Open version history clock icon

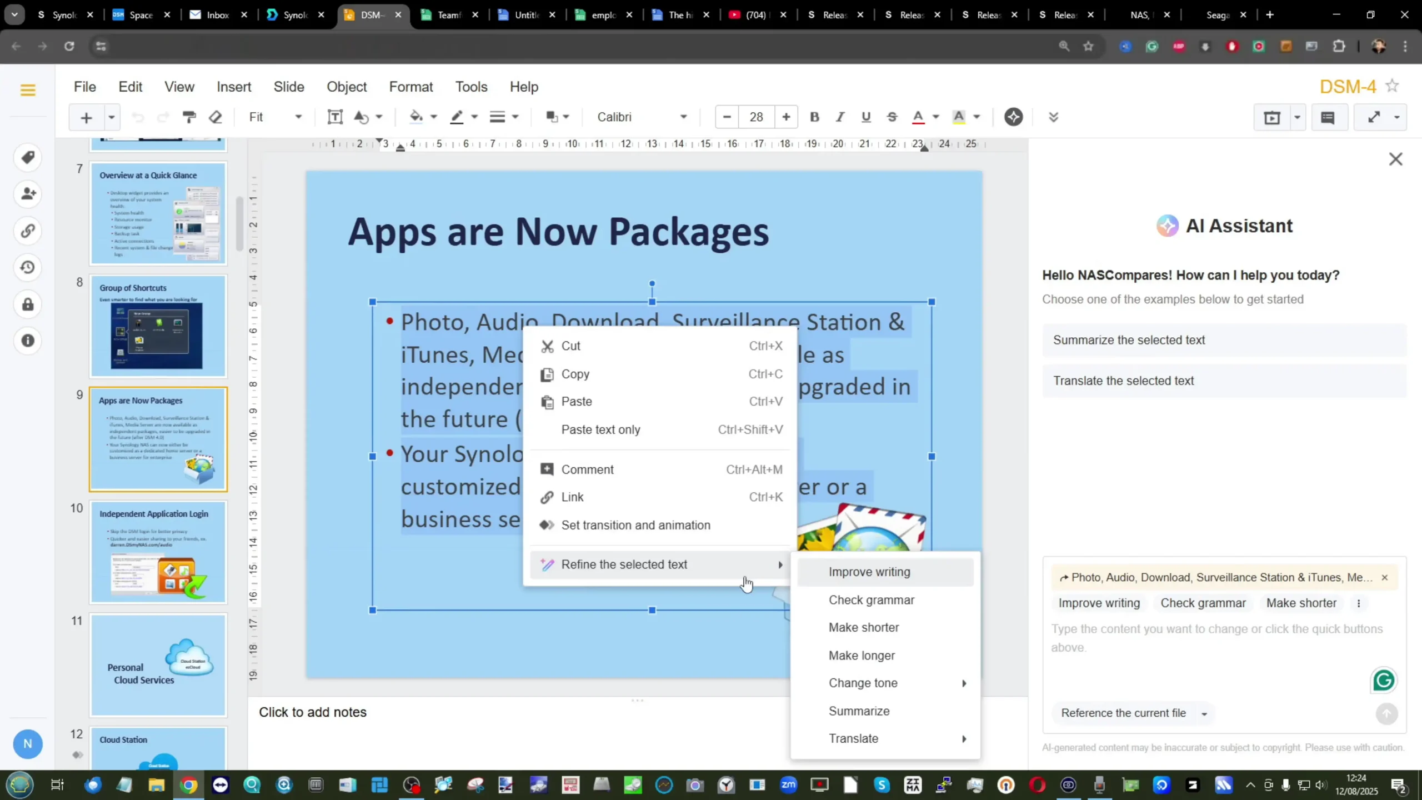tap(28, 267)
